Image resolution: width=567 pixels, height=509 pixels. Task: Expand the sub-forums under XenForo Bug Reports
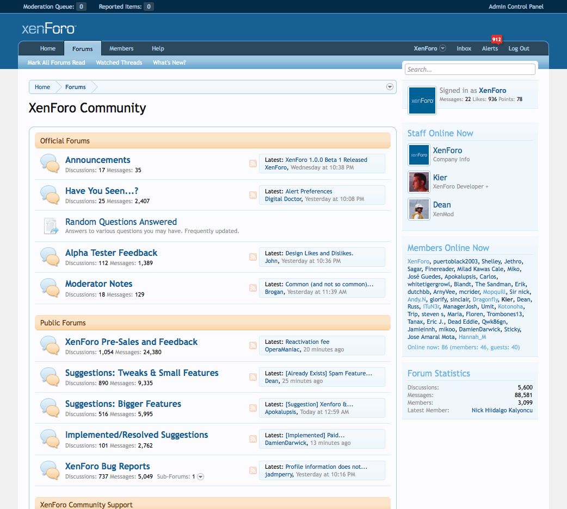tap(200, 476)
